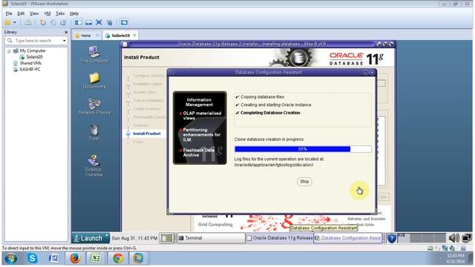Open the power options dropdown arrow
The width and height of the screenshot is (475, 267).
[x=14, y=22]
